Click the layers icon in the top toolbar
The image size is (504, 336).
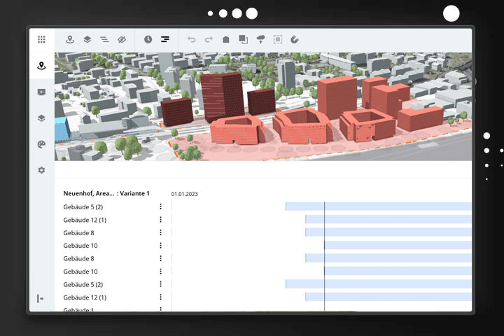click(87, 40)
